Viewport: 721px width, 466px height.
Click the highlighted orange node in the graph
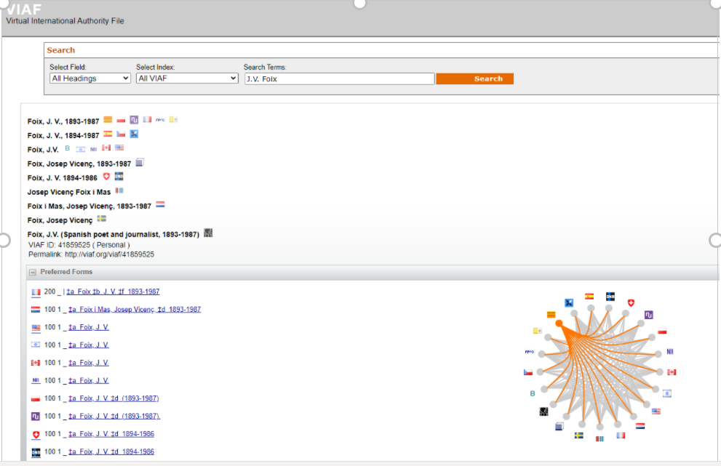click(x=559, y=324)
